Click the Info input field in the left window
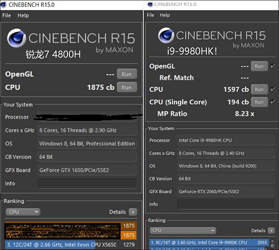Viewport: 279px width, 250px height. click(87, 183)
